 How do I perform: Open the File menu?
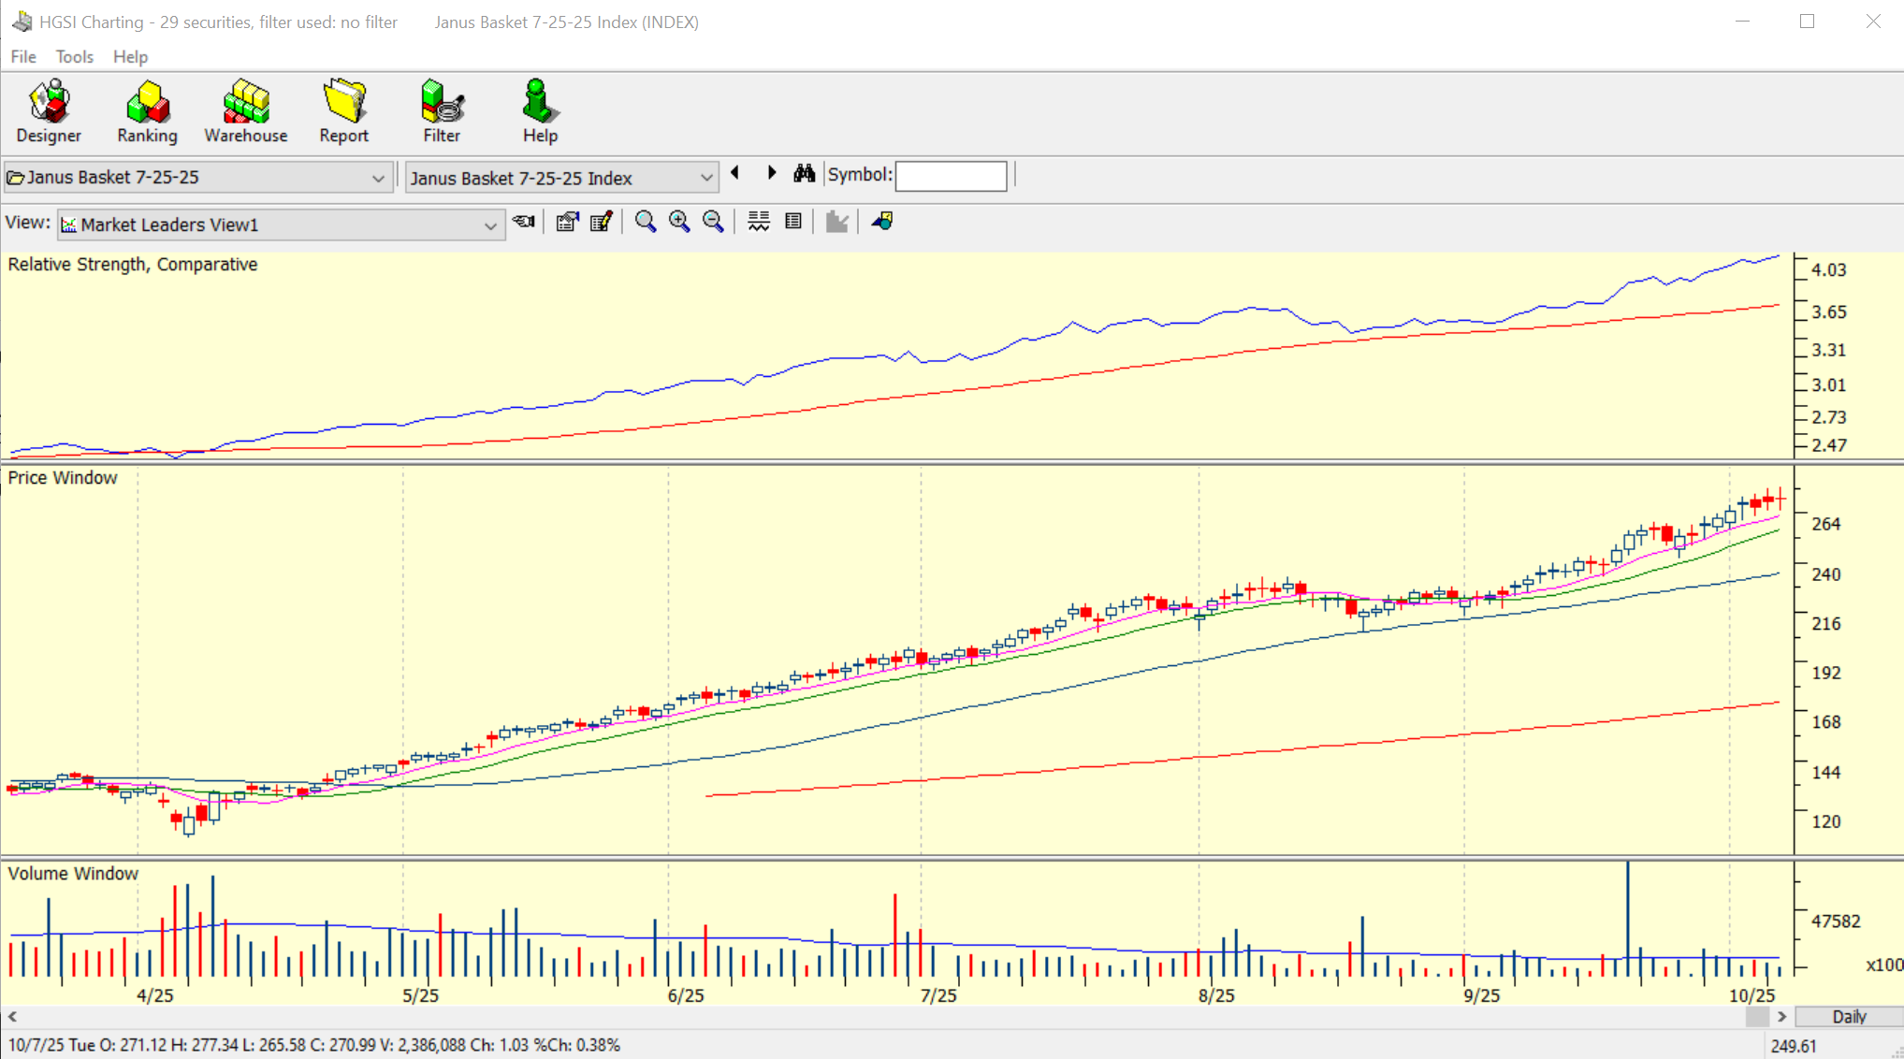[x=23, y=57]
